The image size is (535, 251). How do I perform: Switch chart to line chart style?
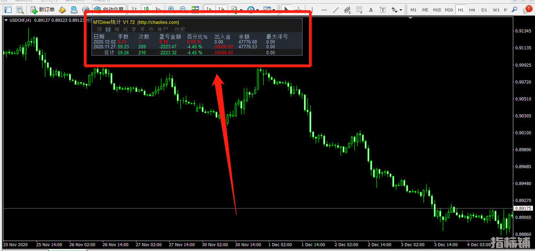click(158, 10)
